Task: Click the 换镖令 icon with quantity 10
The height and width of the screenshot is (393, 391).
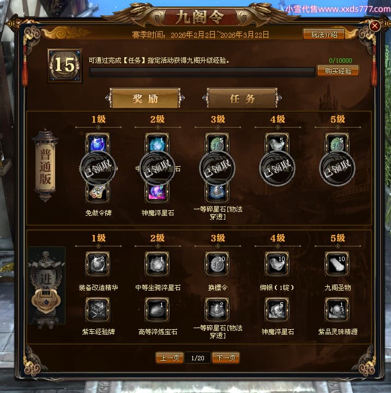Action: 217,264
